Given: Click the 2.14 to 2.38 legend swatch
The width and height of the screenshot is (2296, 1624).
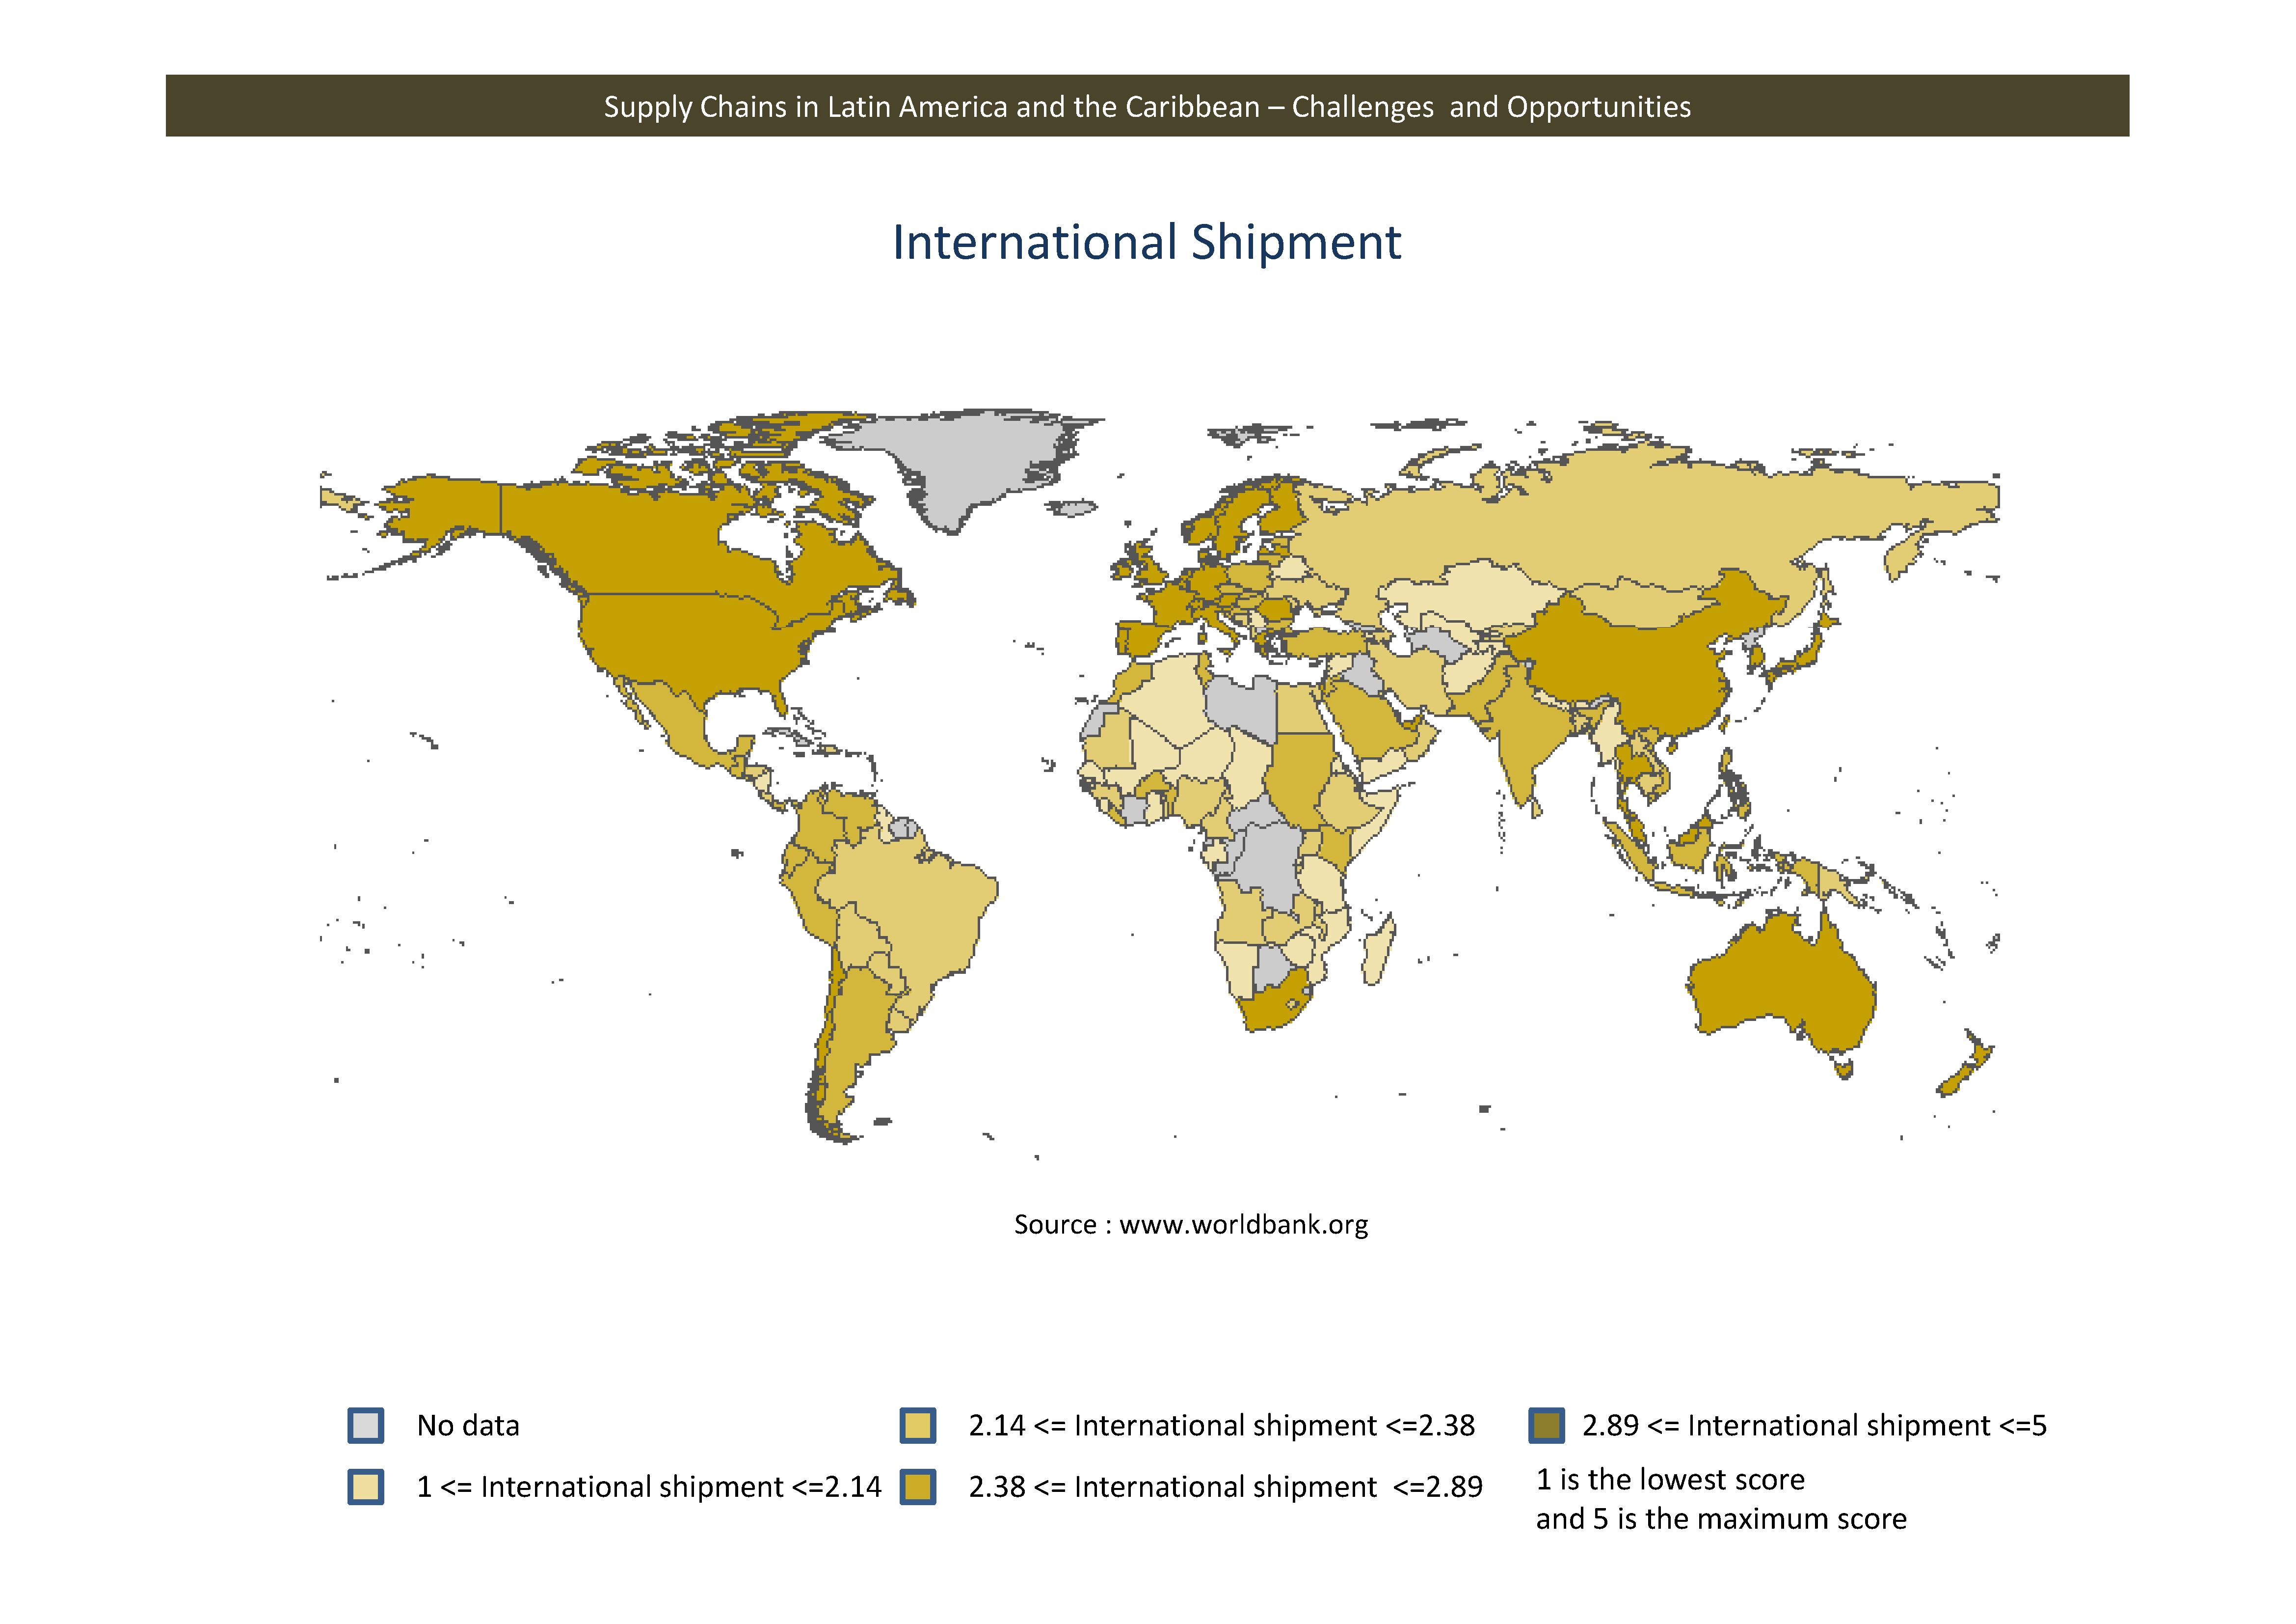Looking at the screenshot, I should pyautogui.click(x=917, y=1425).
